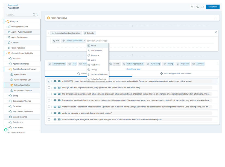Expand the Self-Service node

(x=8, y=122)
